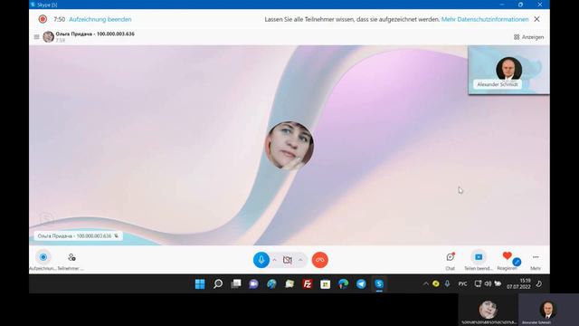The width and height of the screenshot is (579, 326).
Task: Click the blue pencil edit reaction badge
Action: [x=517, y=262]
